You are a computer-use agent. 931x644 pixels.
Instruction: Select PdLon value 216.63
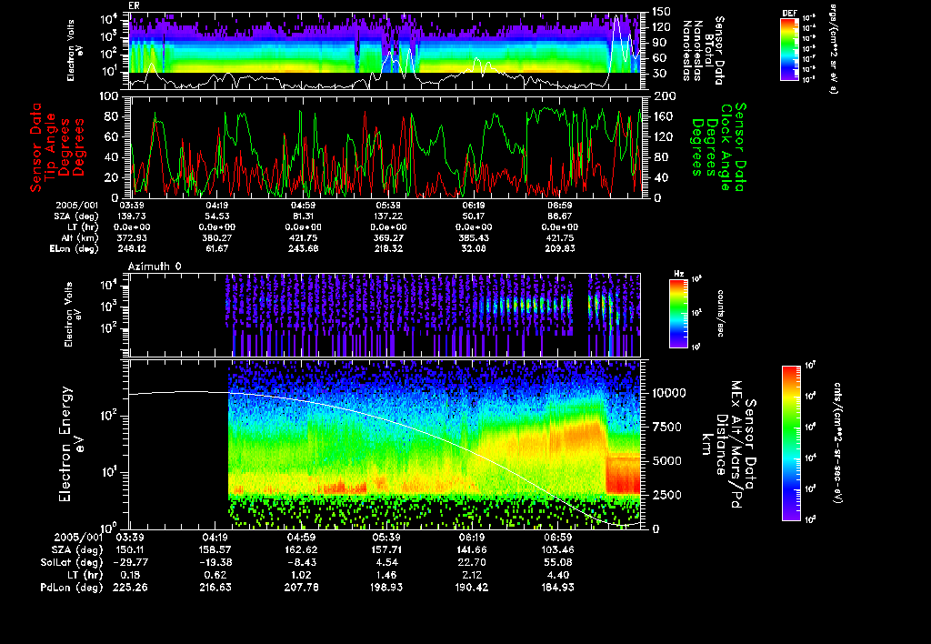click(215, 587)
